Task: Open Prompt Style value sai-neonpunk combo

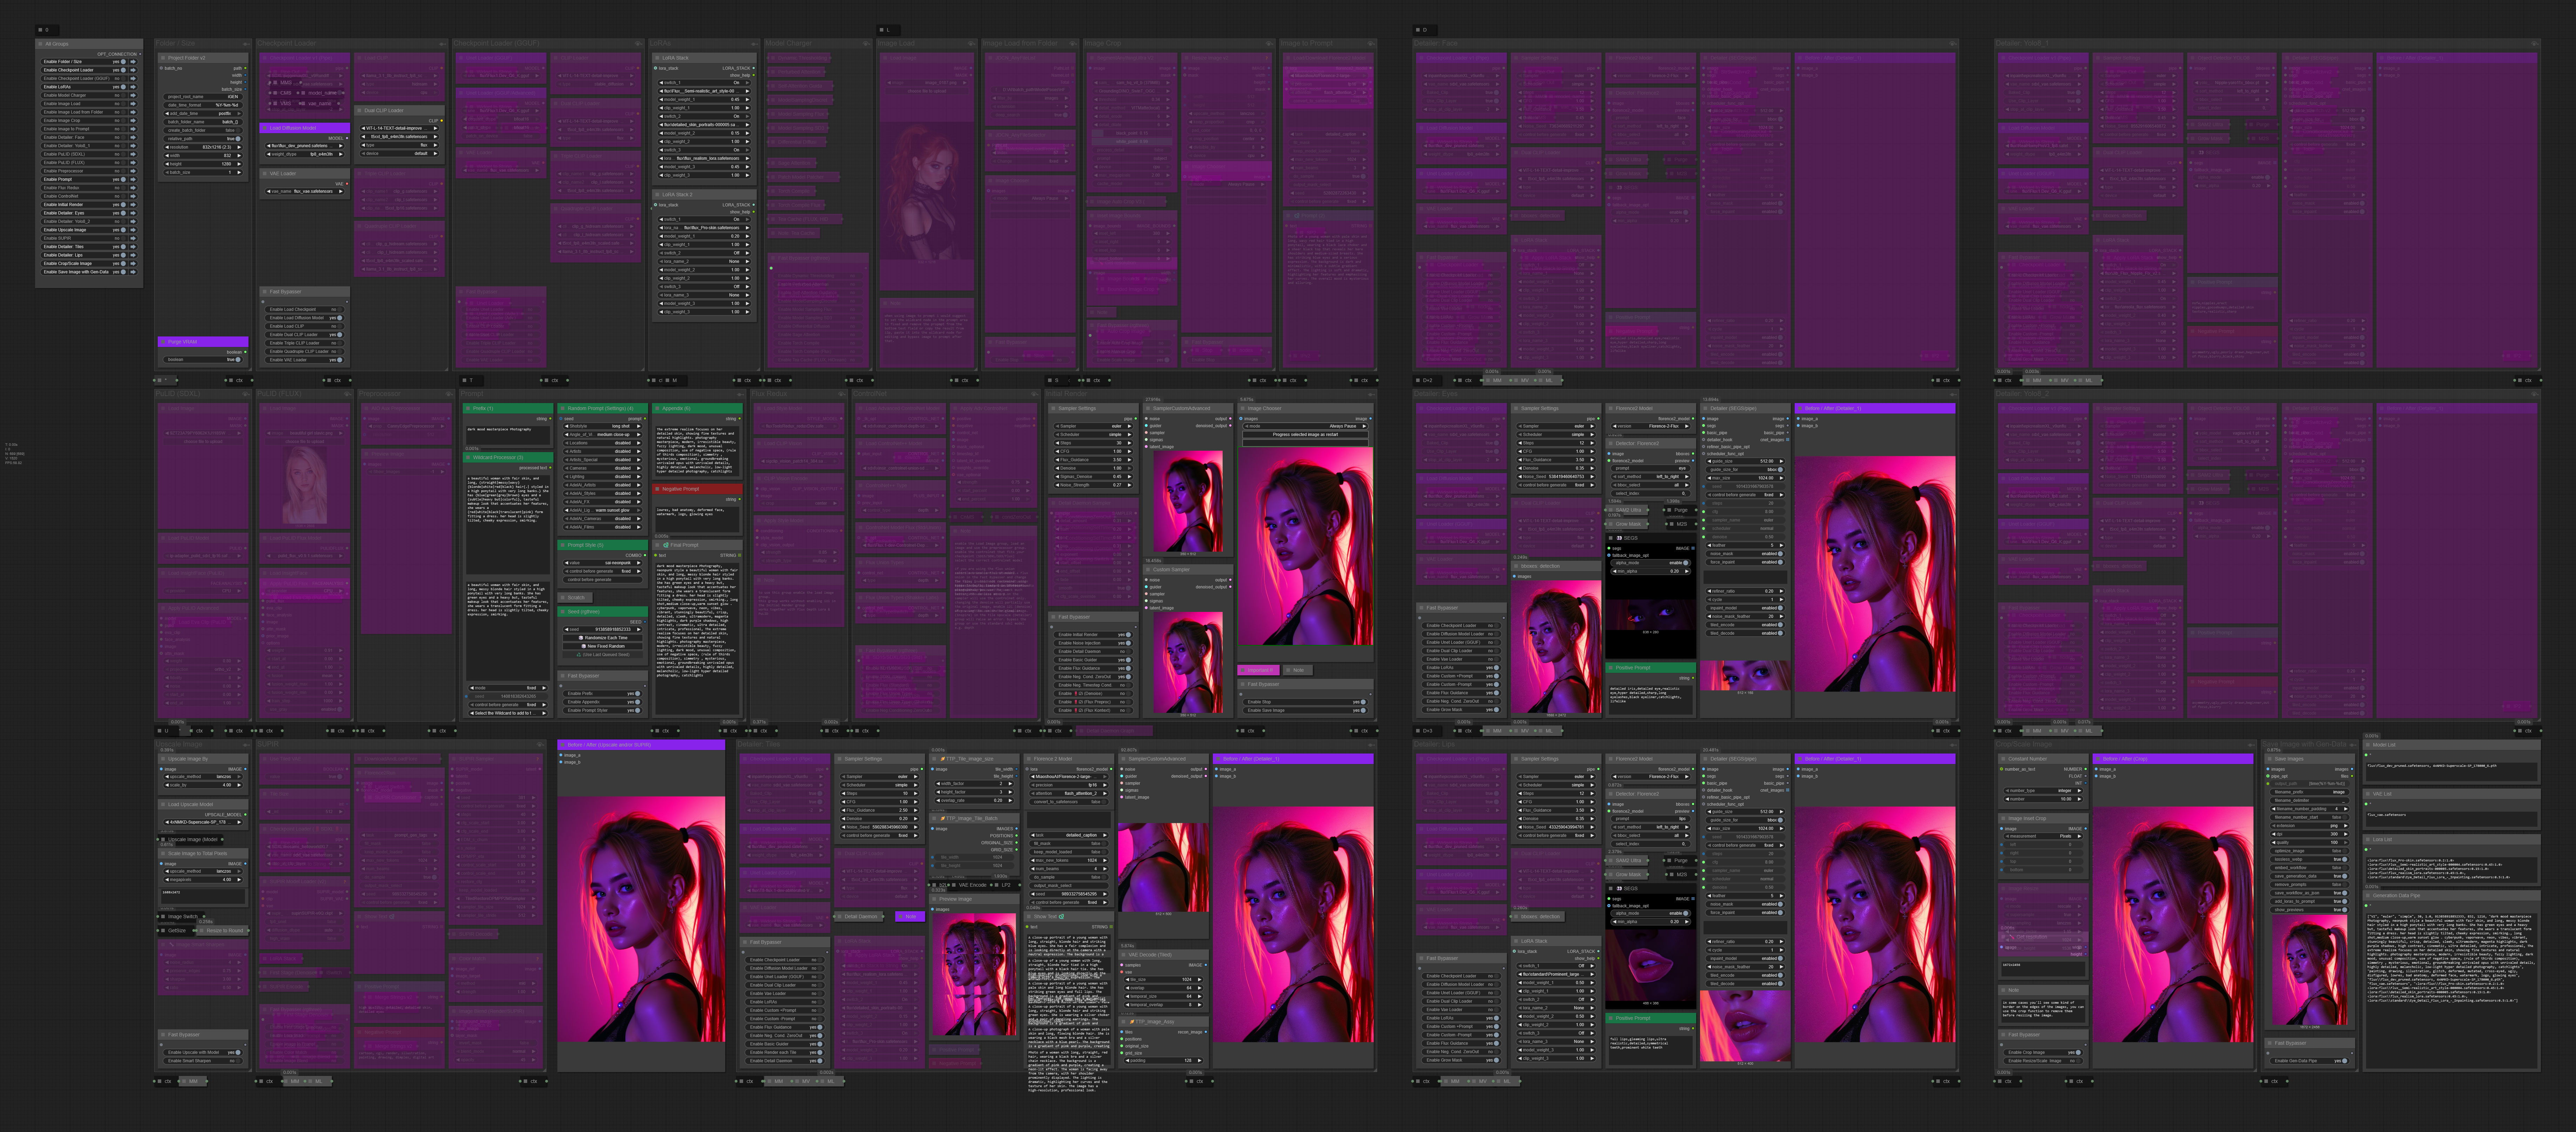Action: [x=603, y=563]
